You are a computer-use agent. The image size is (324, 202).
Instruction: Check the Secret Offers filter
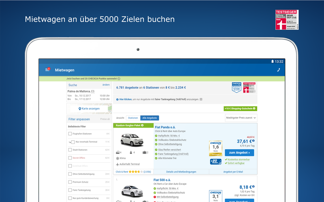point(70,158)
